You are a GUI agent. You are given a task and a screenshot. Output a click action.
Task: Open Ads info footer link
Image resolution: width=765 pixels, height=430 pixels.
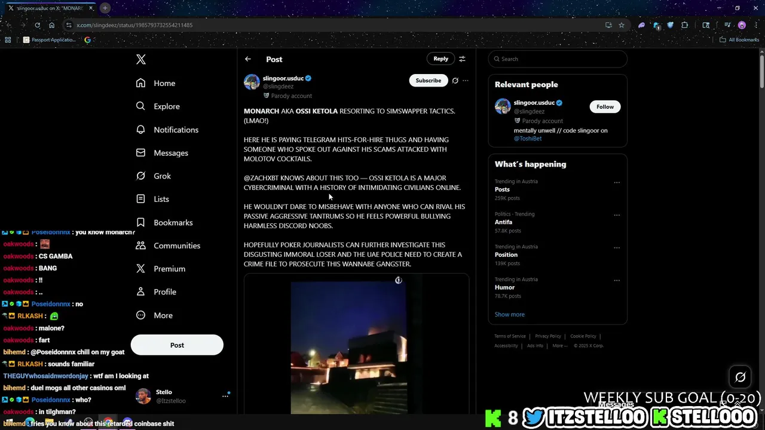[535, 346]
